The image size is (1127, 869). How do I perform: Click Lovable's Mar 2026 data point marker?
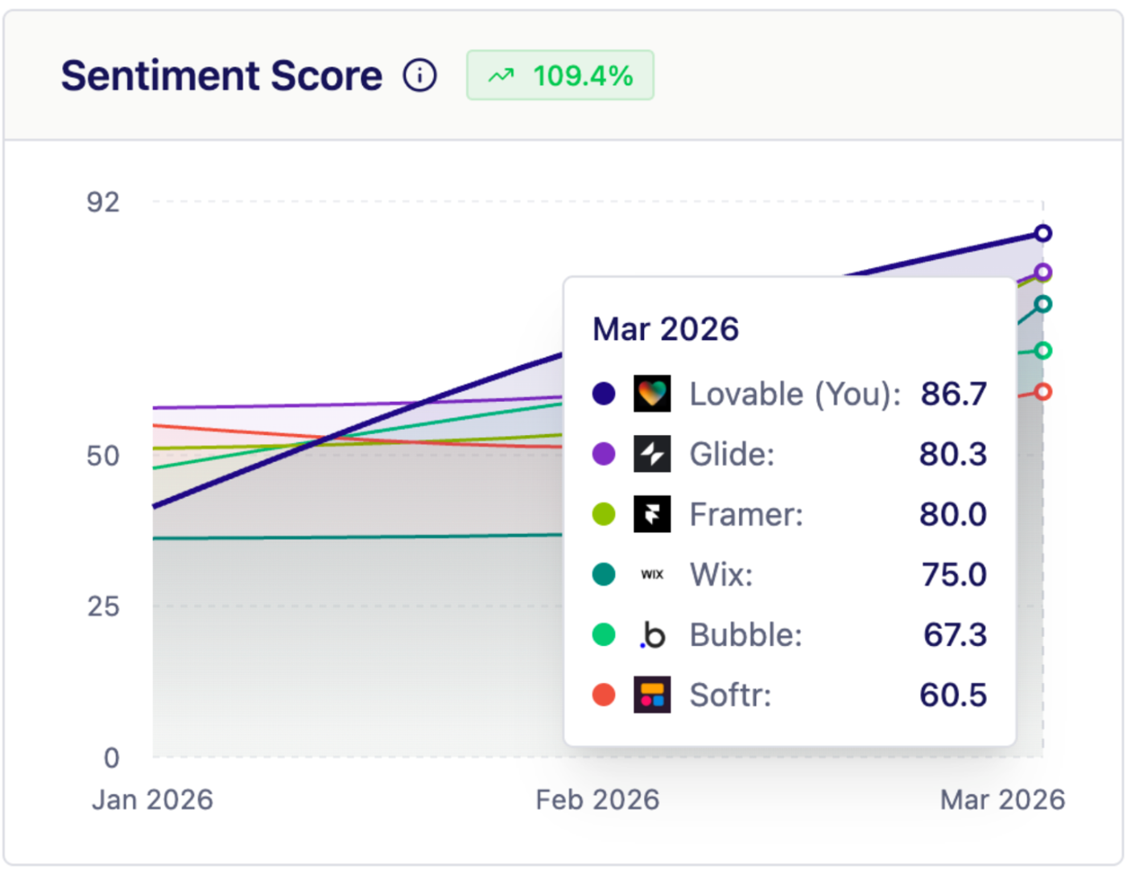point(1042,234)
